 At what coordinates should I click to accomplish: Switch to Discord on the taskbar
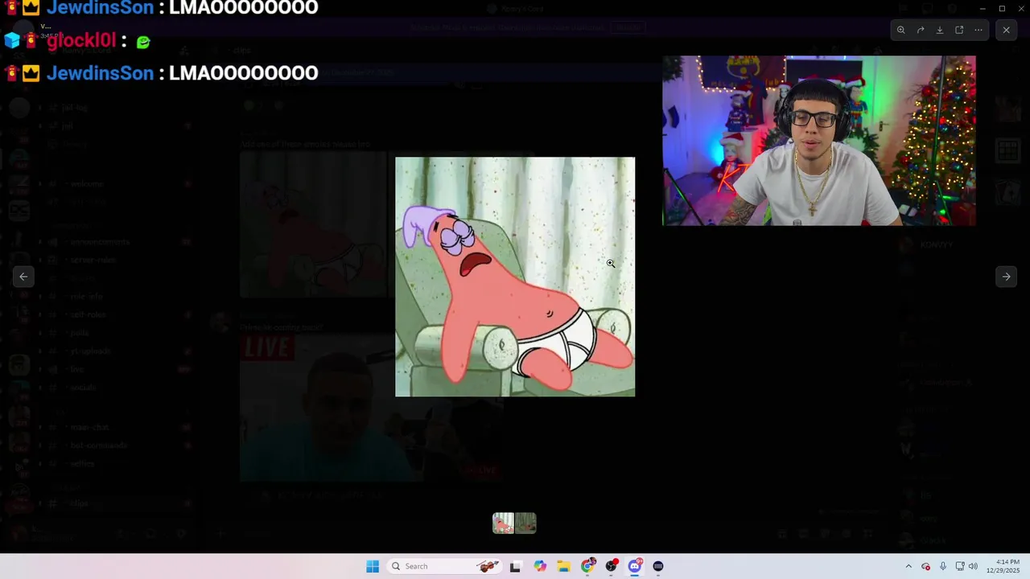(x=635, y=566)
